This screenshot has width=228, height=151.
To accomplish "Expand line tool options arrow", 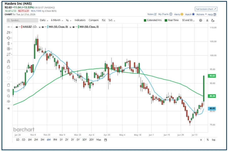I will [12, 27].
